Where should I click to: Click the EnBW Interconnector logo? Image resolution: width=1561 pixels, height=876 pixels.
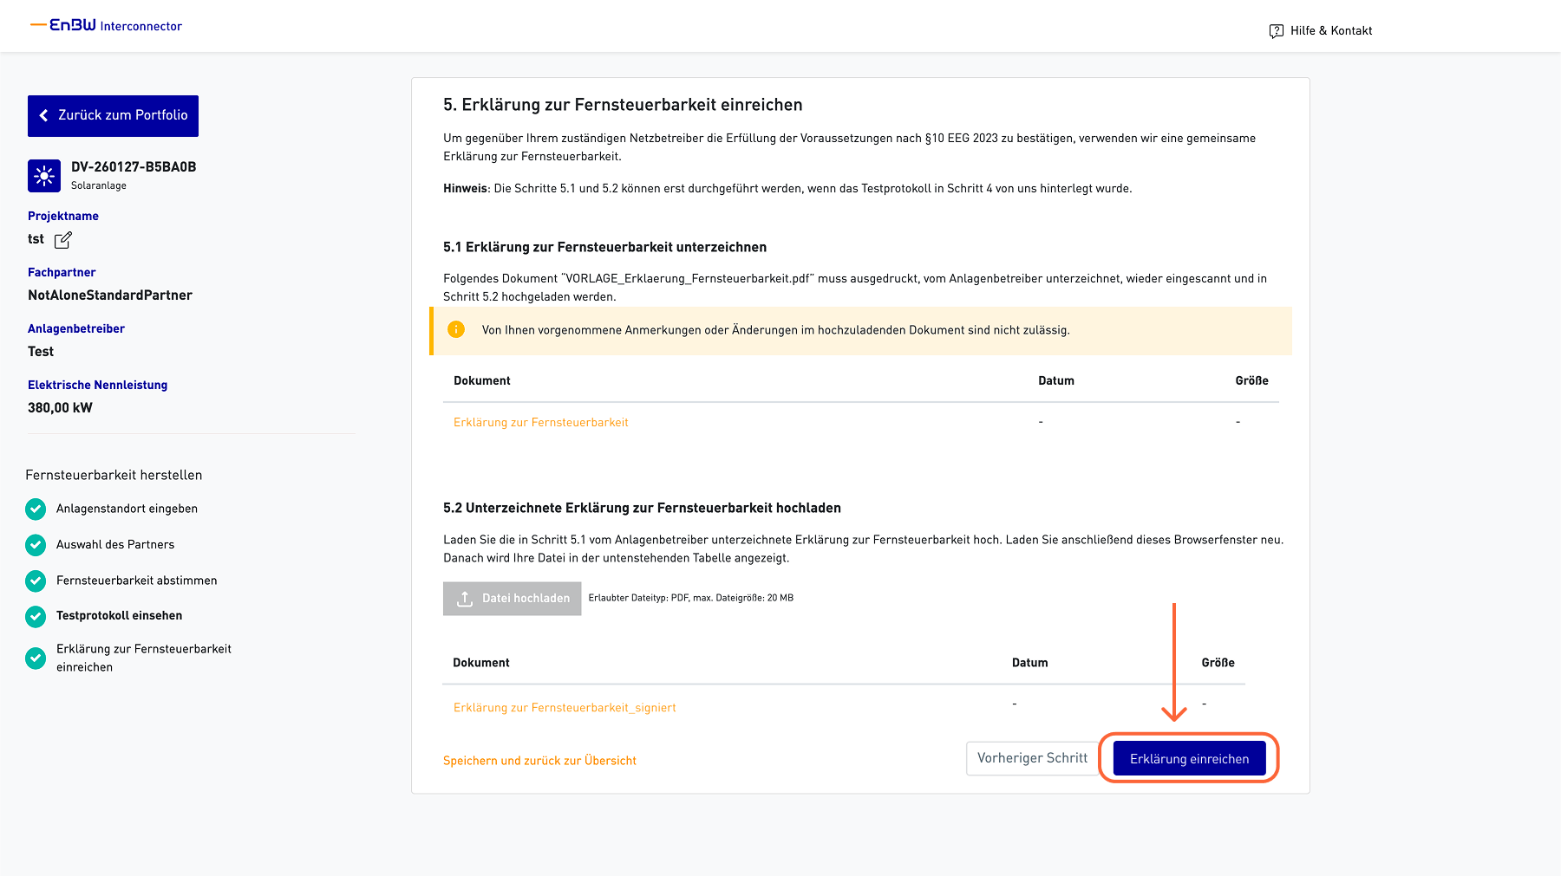click(x=107, y=26)
